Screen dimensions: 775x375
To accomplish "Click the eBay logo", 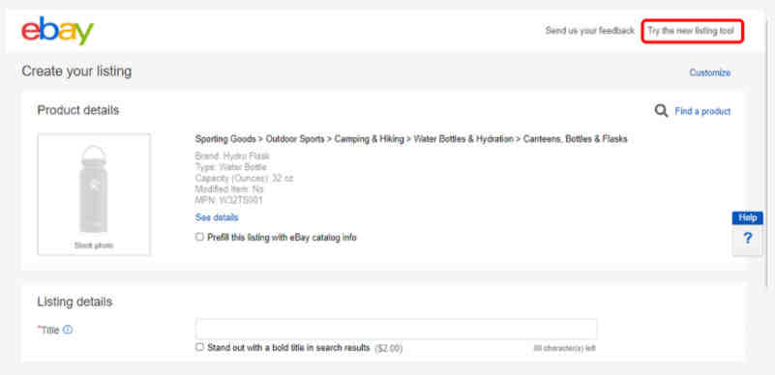I will point(57,31).
